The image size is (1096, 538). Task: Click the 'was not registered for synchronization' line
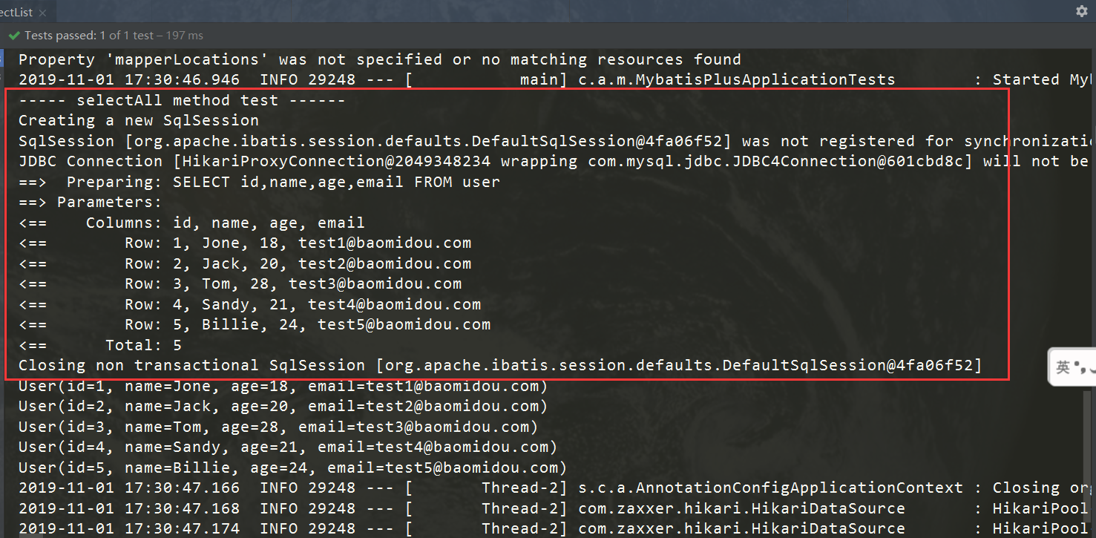tap(557, 141)
